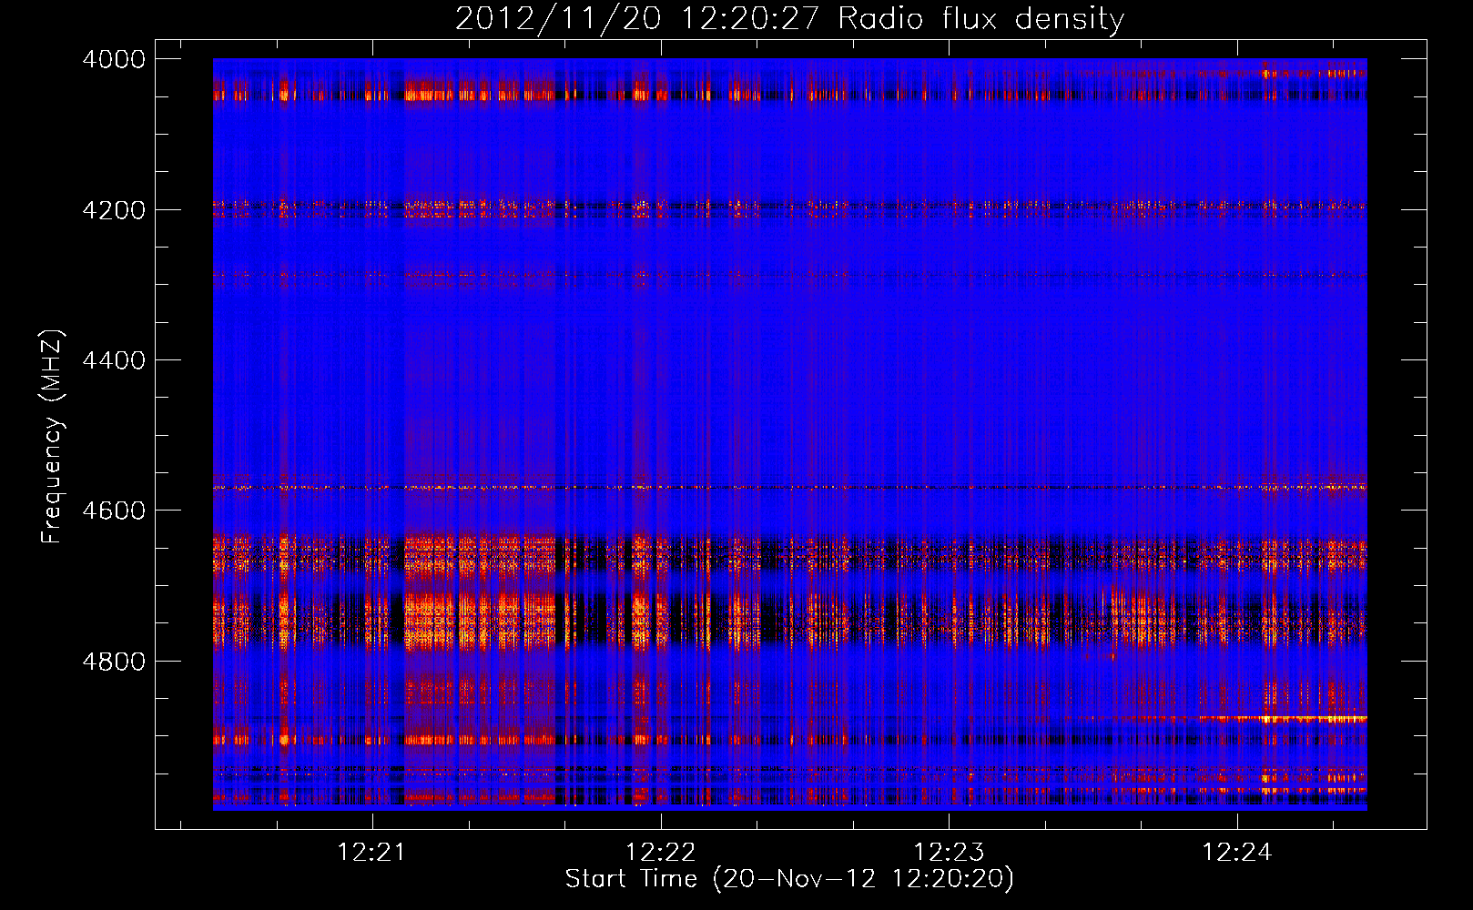Click the 12:21 time axis label
Image resolution: width=1473 pixels, height=910 pixels.
[x=371, y=852]
